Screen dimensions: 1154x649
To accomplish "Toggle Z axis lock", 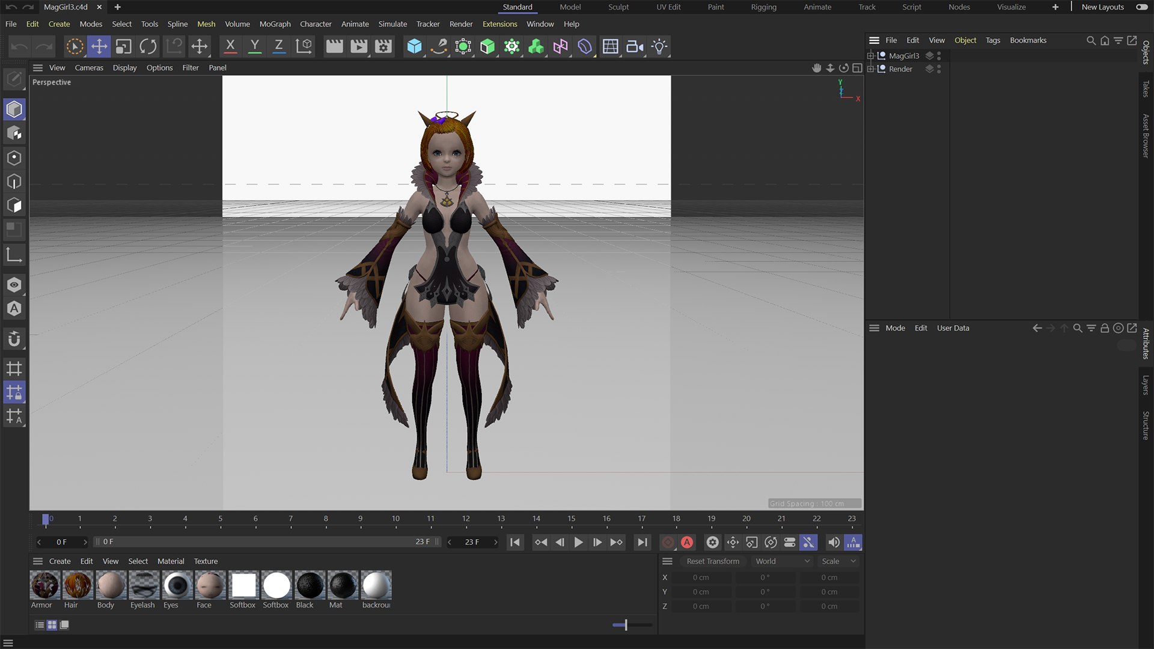I will [x=279, y=46].
